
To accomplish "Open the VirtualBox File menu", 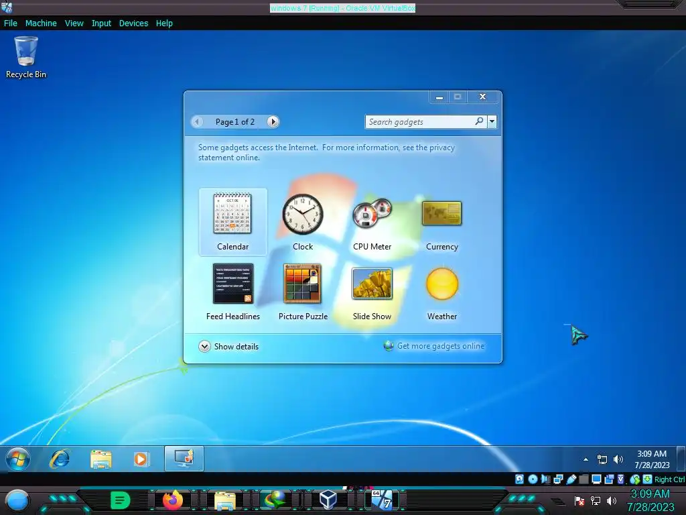I will tap(11, 23).
